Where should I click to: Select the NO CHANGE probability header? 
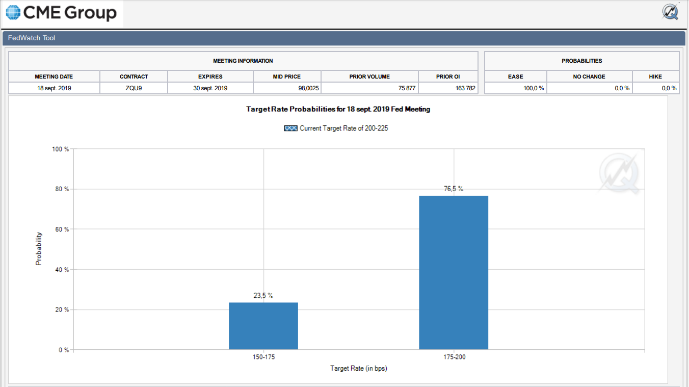(589, 76)
